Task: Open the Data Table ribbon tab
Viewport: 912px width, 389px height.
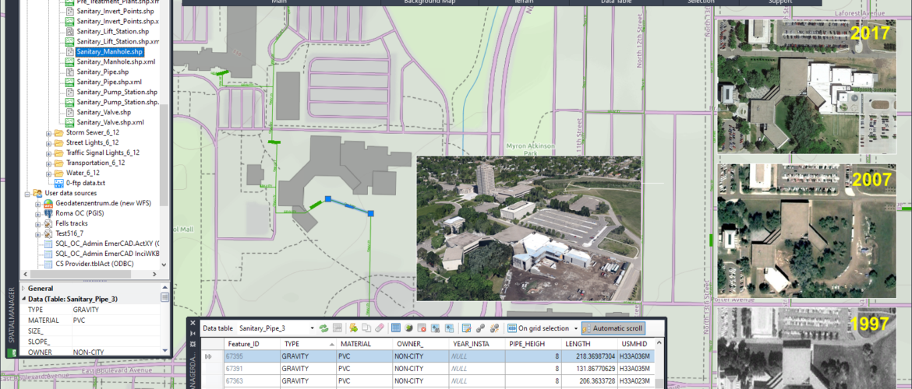Action: coord(616,2)
